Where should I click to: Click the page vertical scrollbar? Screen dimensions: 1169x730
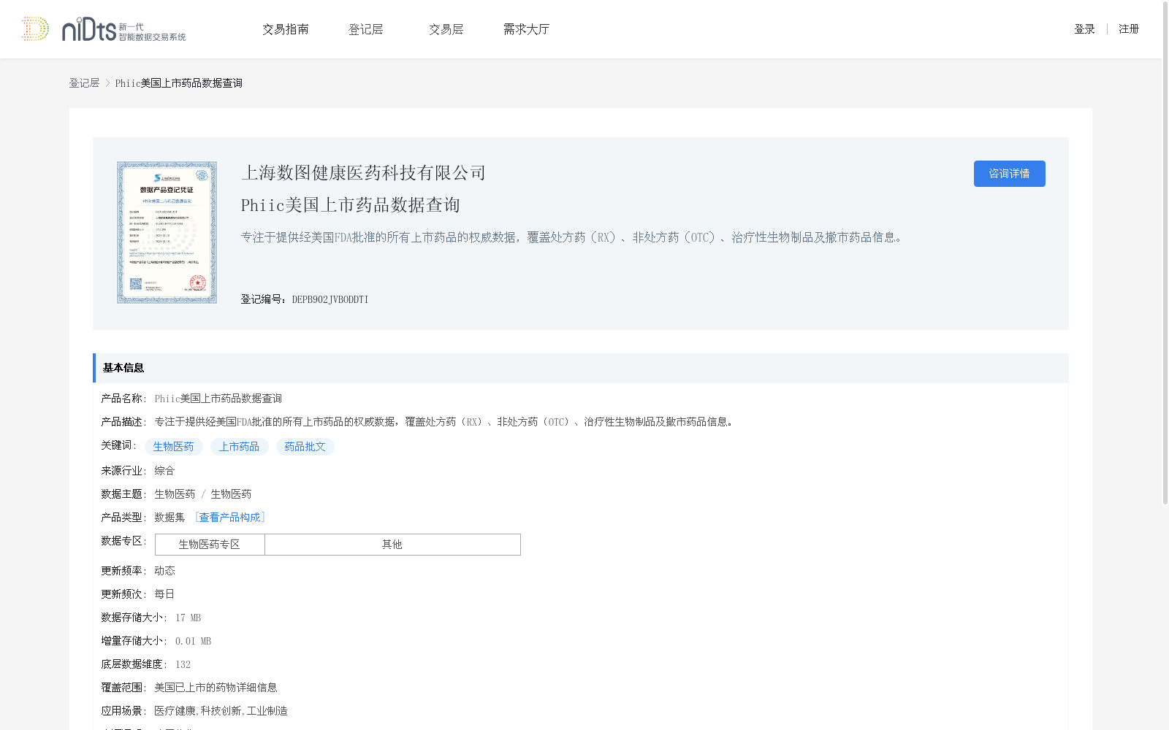[1165, 254]
